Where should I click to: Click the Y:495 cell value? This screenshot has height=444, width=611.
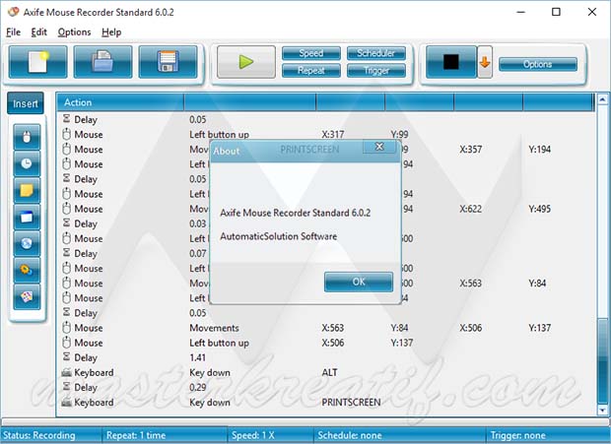point(540,209)
